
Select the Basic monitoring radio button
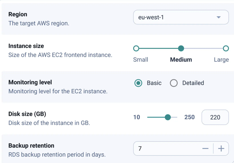click(x=138, y=83)
